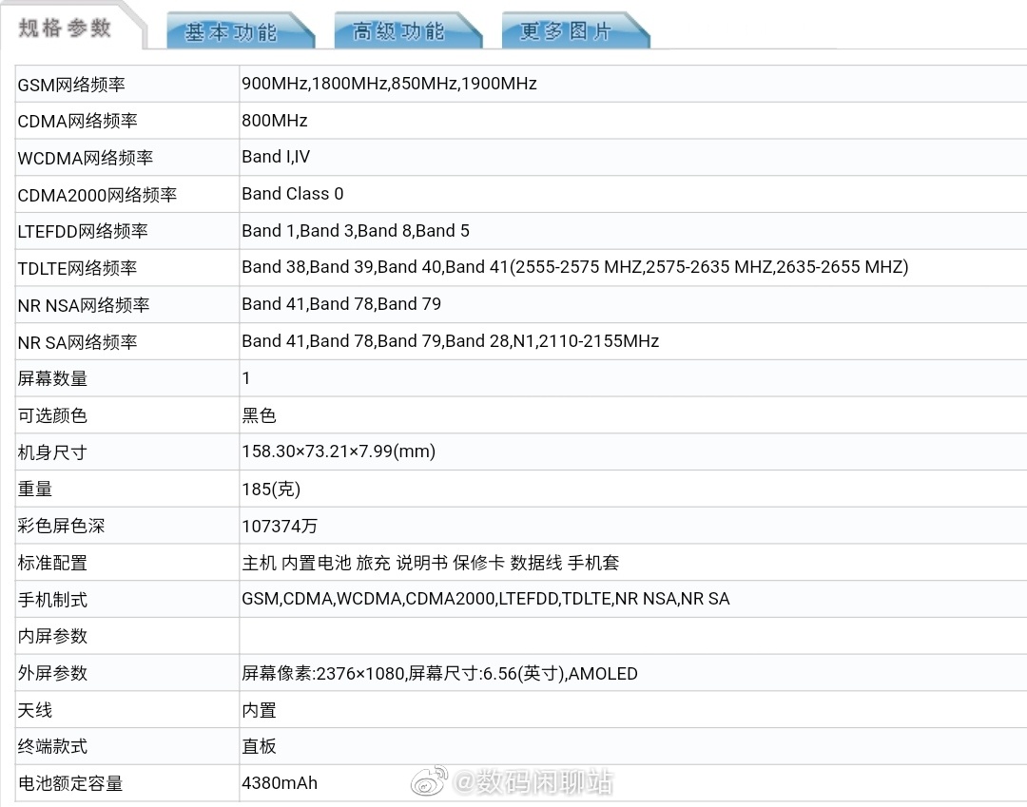
Task: Select the value ending 2110-2155MHz
Action: pos(450,341)
